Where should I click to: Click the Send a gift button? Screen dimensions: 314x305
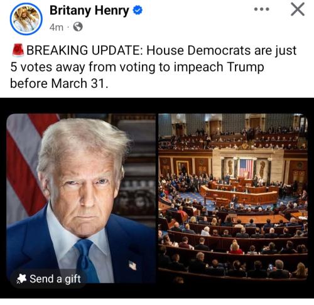pos(48,279)
